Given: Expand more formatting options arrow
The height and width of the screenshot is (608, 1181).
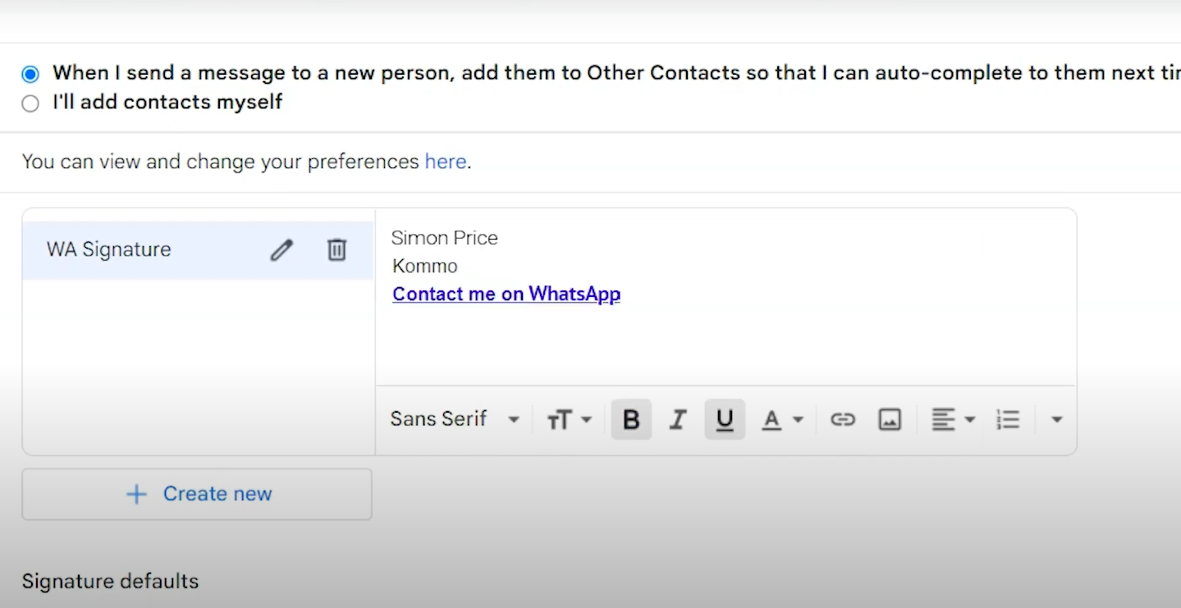Looking at the screenshot, I should 1057,420.
